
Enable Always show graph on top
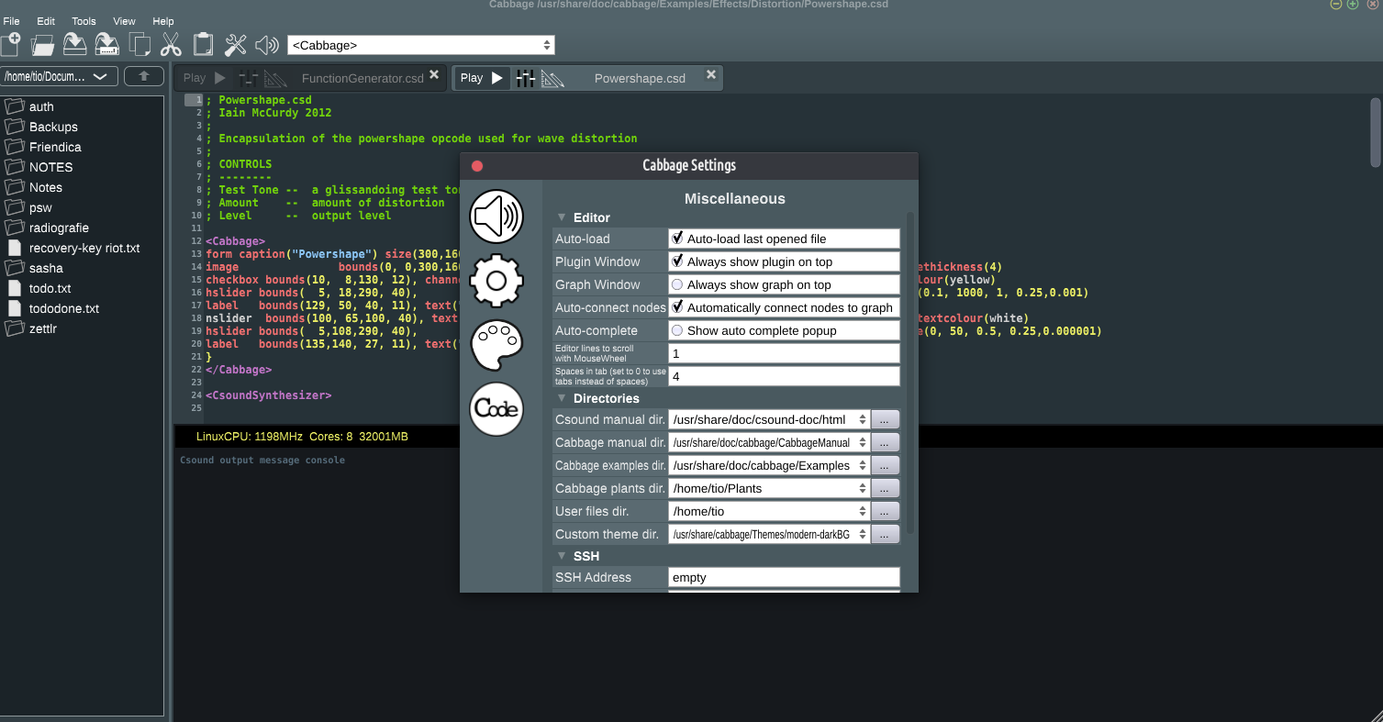677,284
